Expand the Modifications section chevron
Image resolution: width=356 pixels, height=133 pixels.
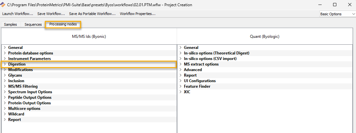(5, 70)
